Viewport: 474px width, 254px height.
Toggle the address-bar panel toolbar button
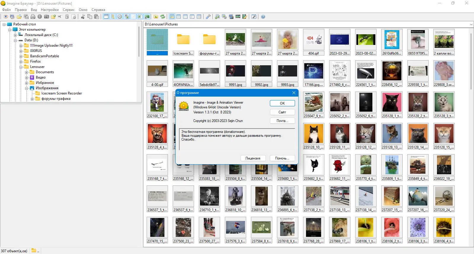tap(106, 17)
